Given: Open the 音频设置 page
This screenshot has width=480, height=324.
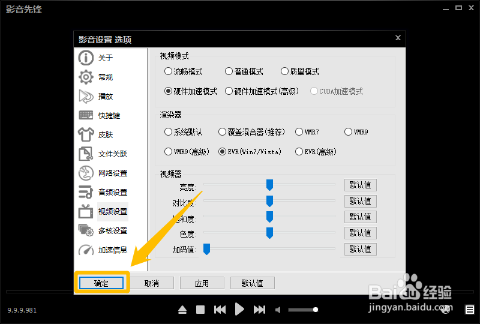Looking at the screenshot, I should tap(113, 193).
